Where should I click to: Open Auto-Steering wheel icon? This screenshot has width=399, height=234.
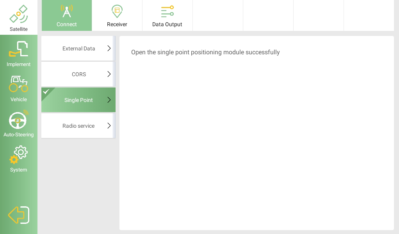18,120
